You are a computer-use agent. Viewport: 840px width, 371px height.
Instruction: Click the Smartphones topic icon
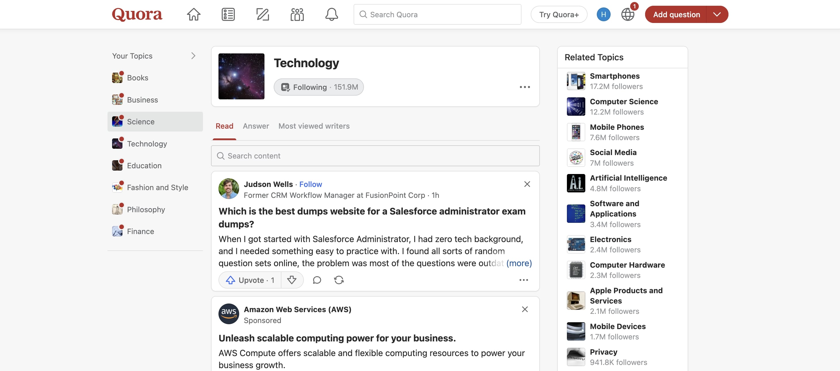click(576, 81)
